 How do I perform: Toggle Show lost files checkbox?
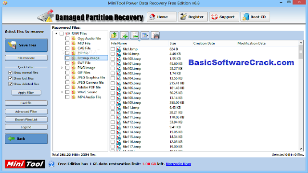click(11, 78)
